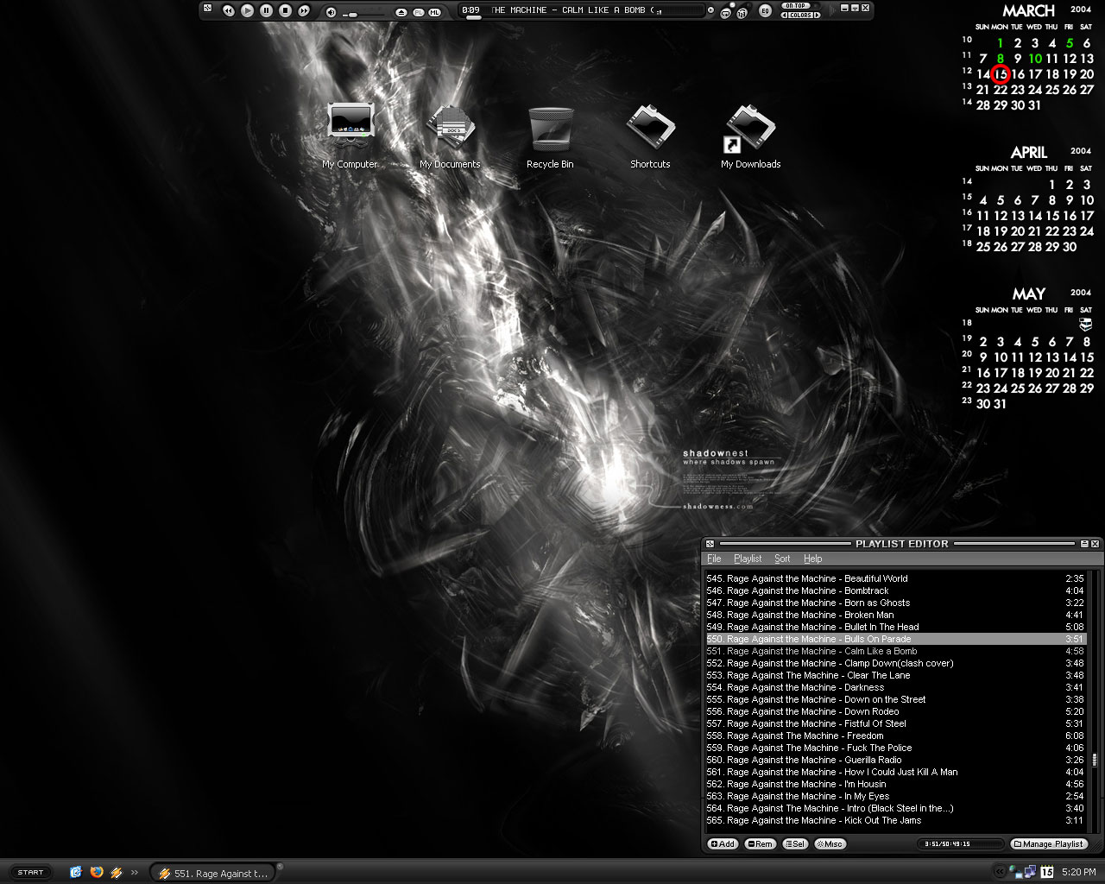Toggle repeat mode in Winamp
The width and height of the screenshot is (1105, 884).
[725, 13]
